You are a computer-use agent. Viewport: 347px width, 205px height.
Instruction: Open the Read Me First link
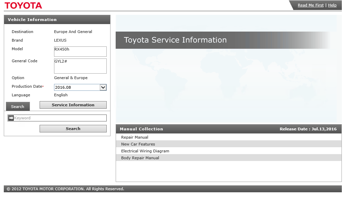click(x=311, y=5)
